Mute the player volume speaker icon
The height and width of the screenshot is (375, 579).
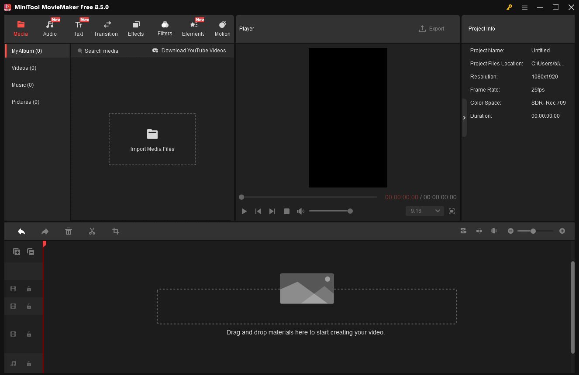(300, 211)
